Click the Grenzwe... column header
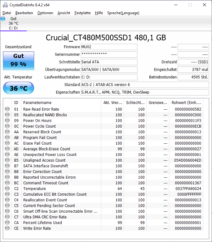 tap(158, 103)
